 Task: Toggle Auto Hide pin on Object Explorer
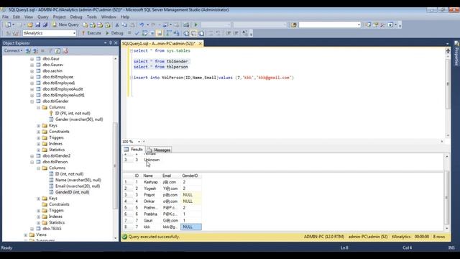111,43
